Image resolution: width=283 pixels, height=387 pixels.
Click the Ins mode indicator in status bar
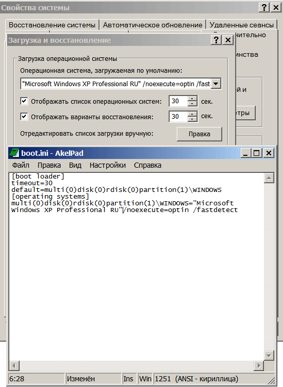(130, 379)
